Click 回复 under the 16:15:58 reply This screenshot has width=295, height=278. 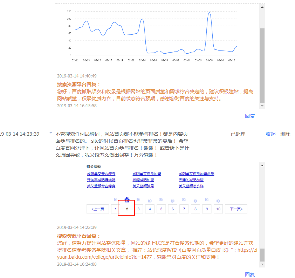click(x=250, y=116)
